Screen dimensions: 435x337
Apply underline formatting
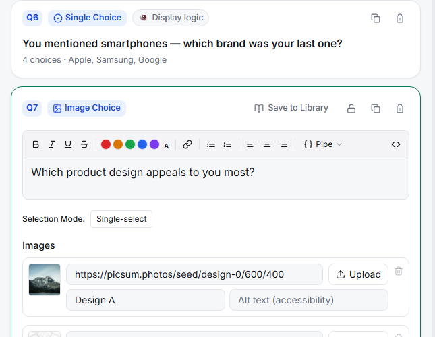[x=68, y=144]
